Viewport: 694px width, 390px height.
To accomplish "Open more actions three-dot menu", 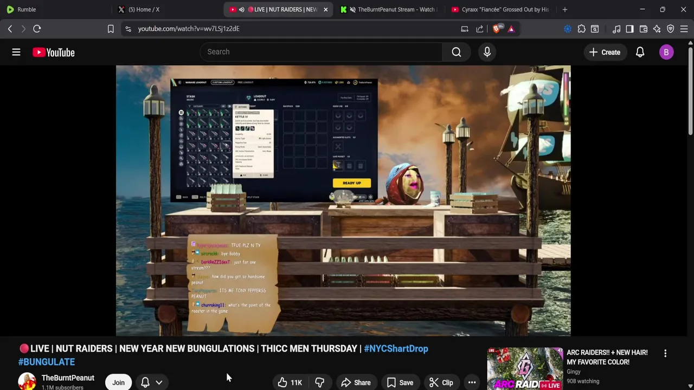I will click(472, 382).
